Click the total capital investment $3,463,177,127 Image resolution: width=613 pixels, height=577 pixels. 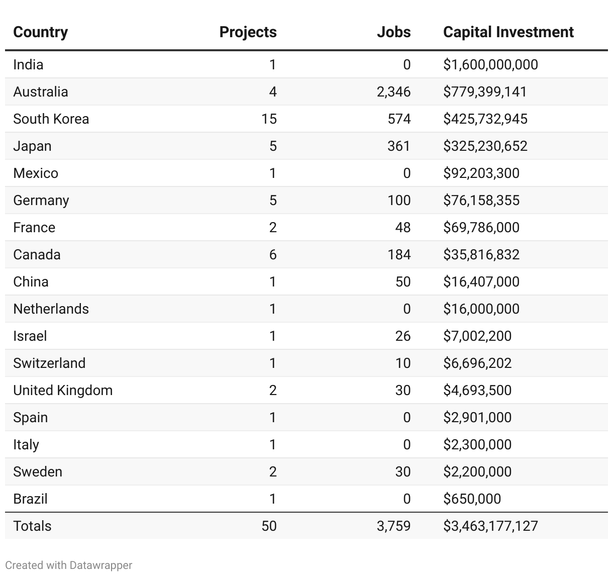click(490, 526)
